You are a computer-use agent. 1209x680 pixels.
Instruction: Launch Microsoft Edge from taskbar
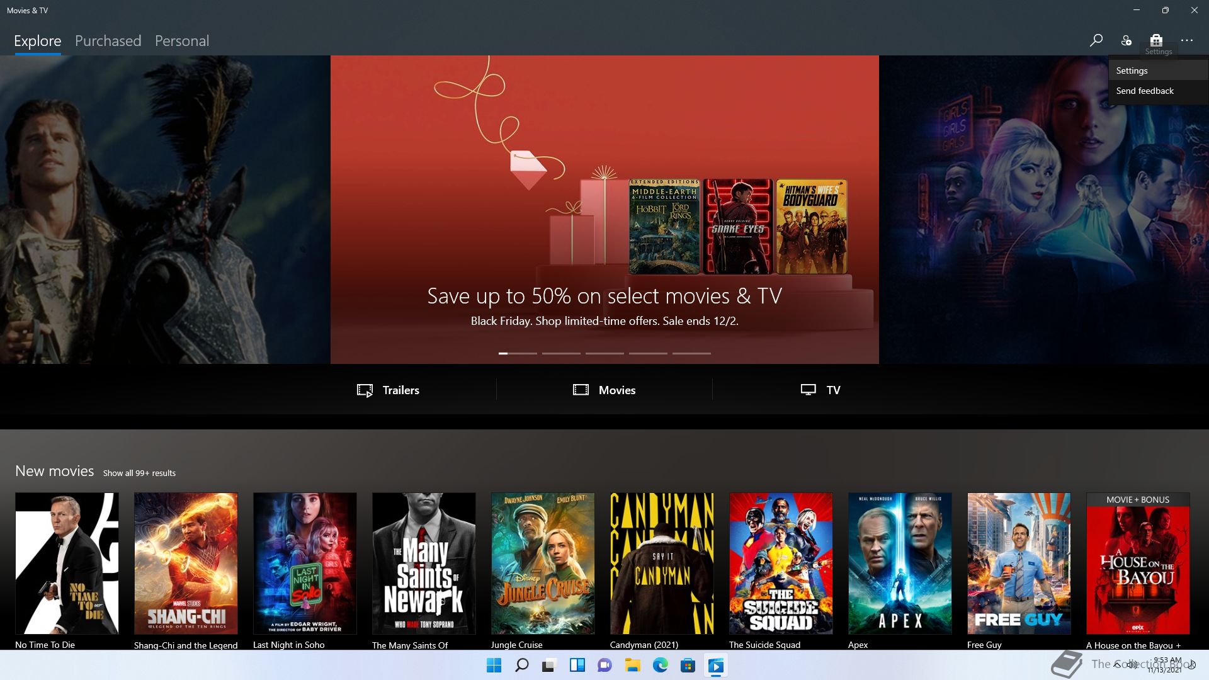coord(660,666)
